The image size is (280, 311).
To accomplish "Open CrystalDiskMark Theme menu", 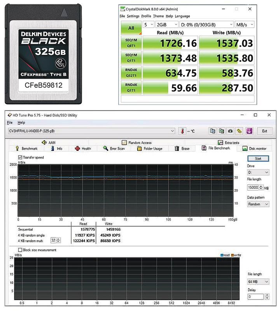I will [158, 16].
